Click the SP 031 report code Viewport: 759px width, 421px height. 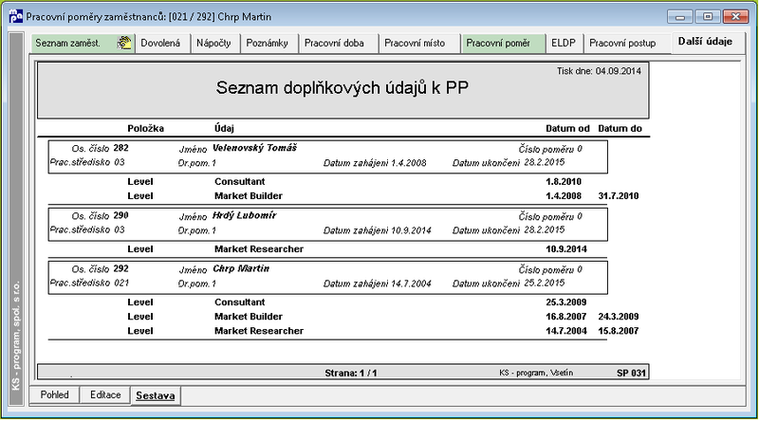click(631, 373)
